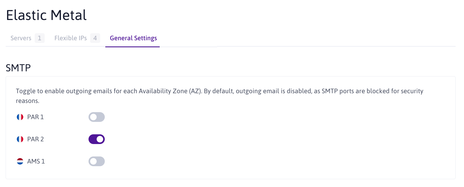Image resolution: width=464 pixels, height=187 pixels.
Task: Toggle outgoing emails for PAR 1
Action: pos(96,117)
